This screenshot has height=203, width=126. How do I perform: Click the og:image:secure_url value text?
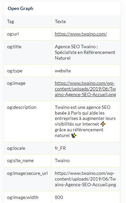85,179
